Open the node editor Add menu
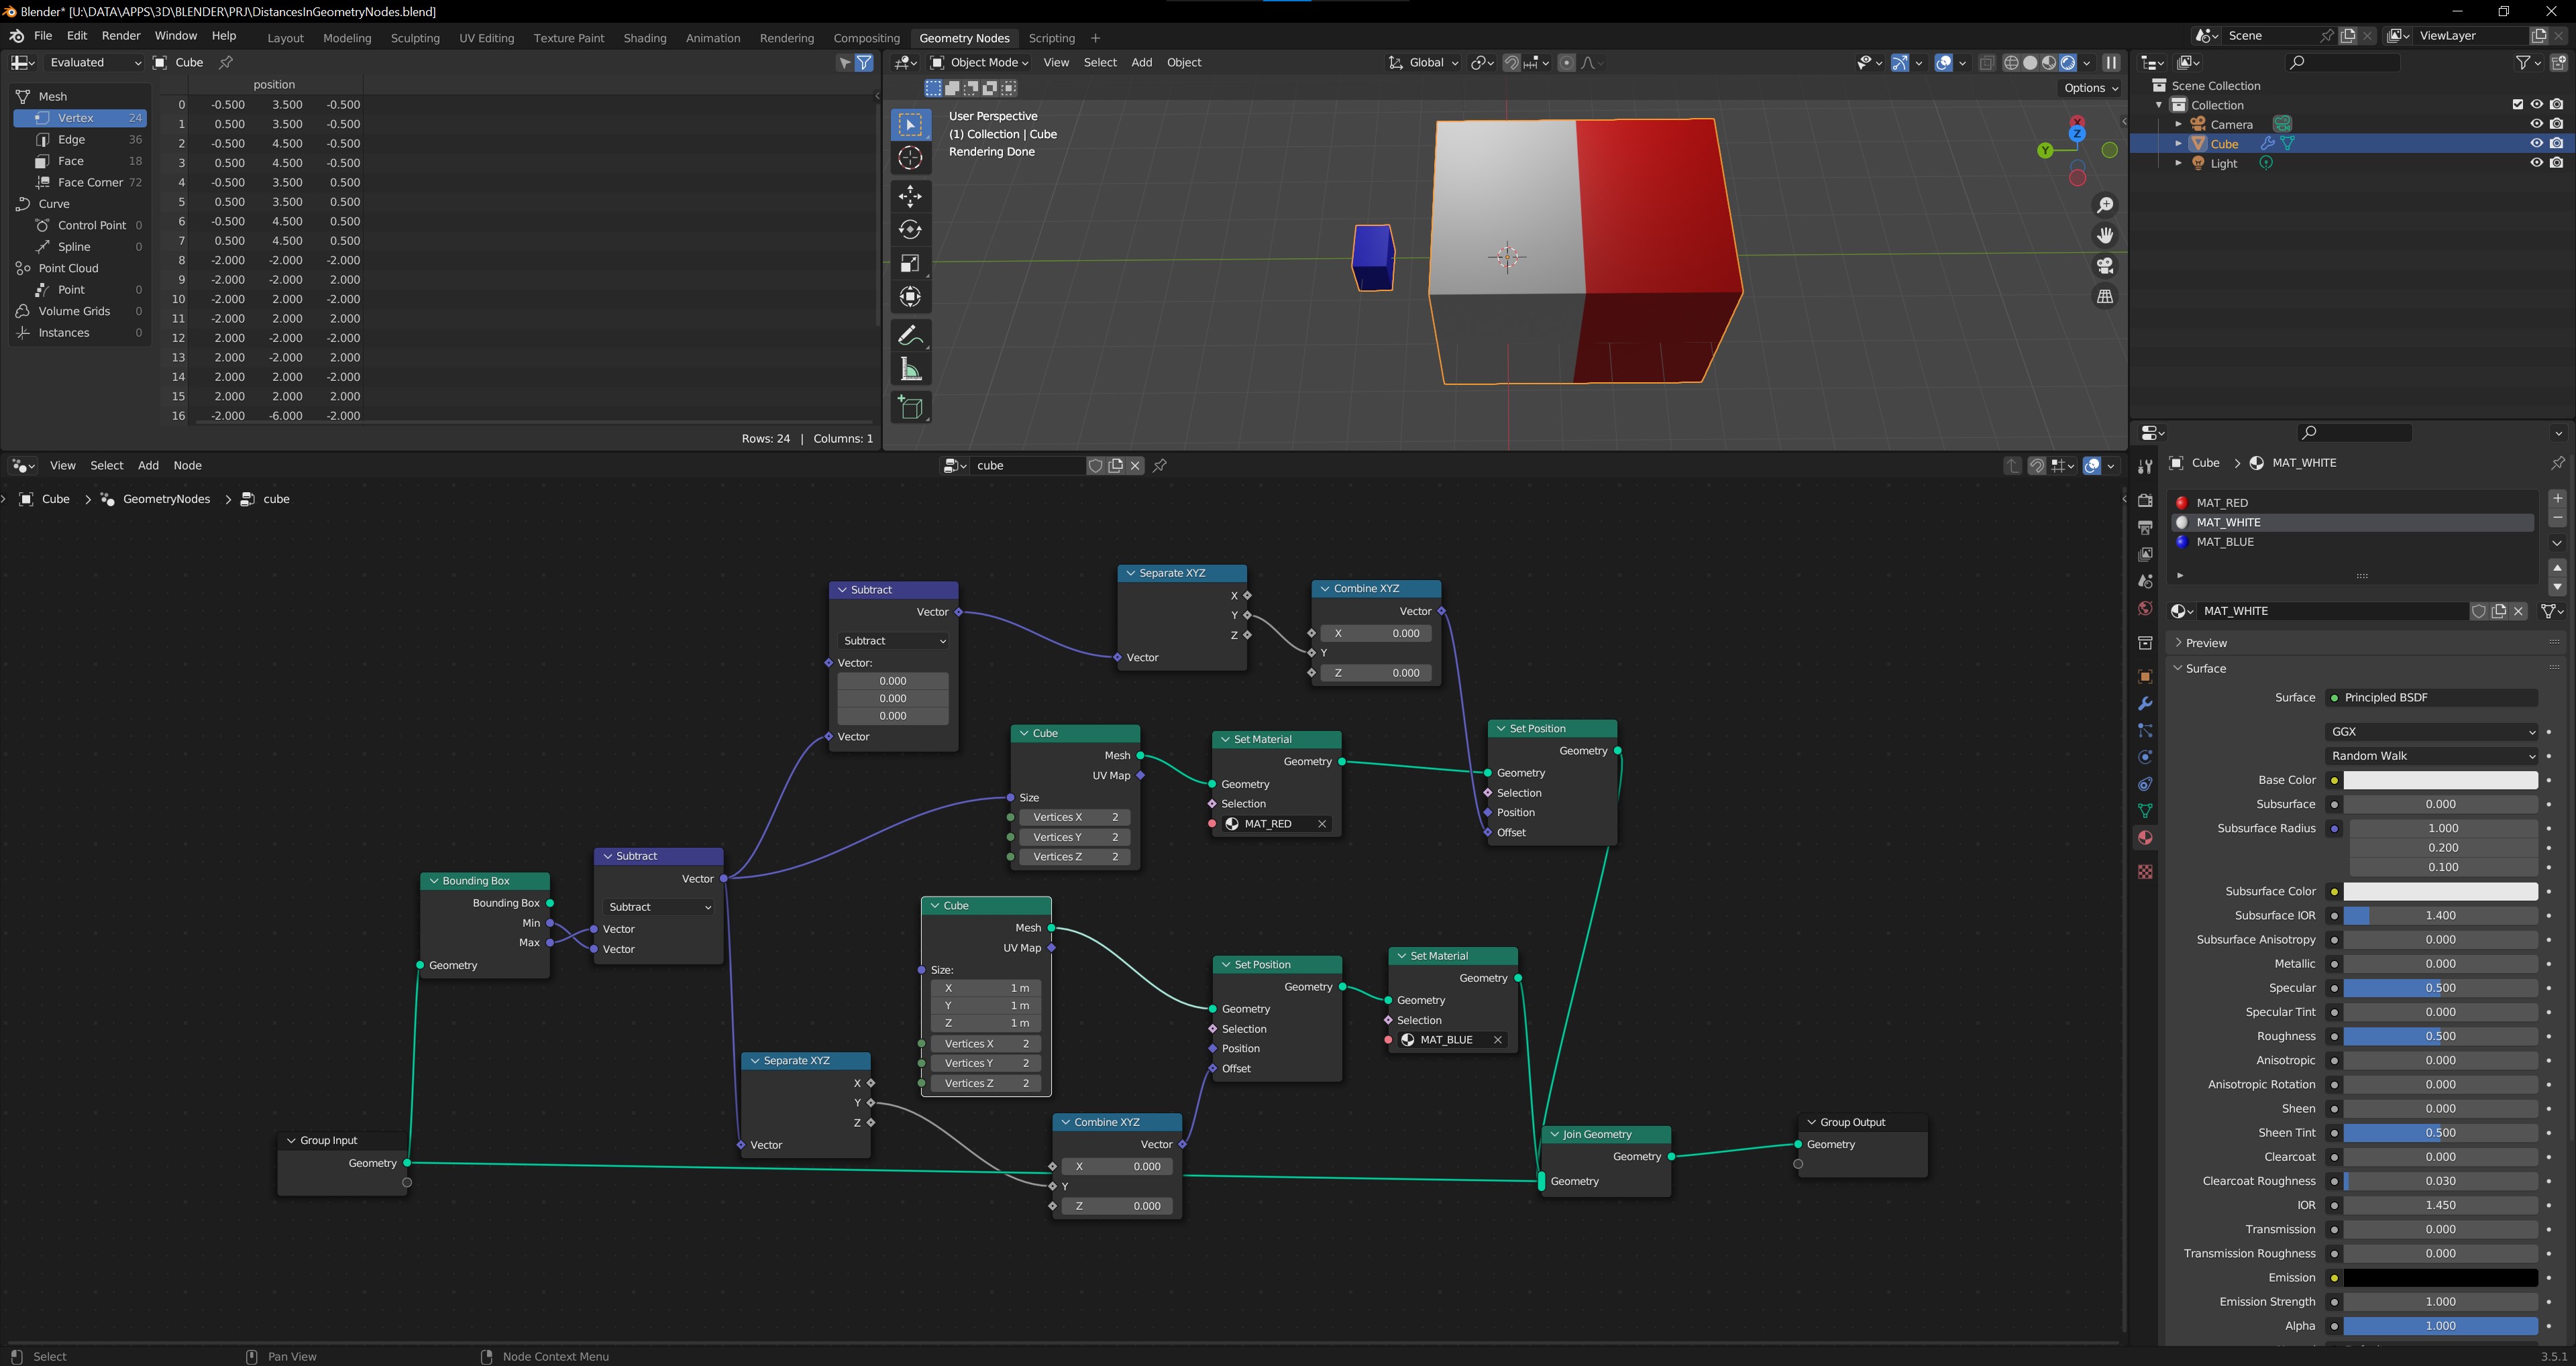This screenshot has width=2576, height=1366. click(x=148, y=465)
